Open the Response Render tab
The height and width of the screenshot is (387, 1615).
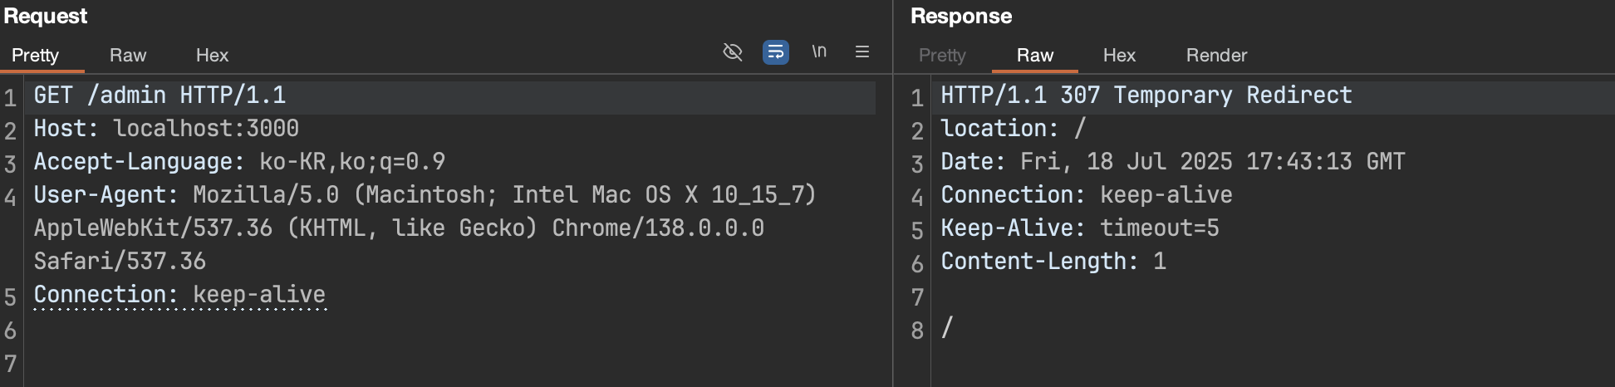(1216, 55)
